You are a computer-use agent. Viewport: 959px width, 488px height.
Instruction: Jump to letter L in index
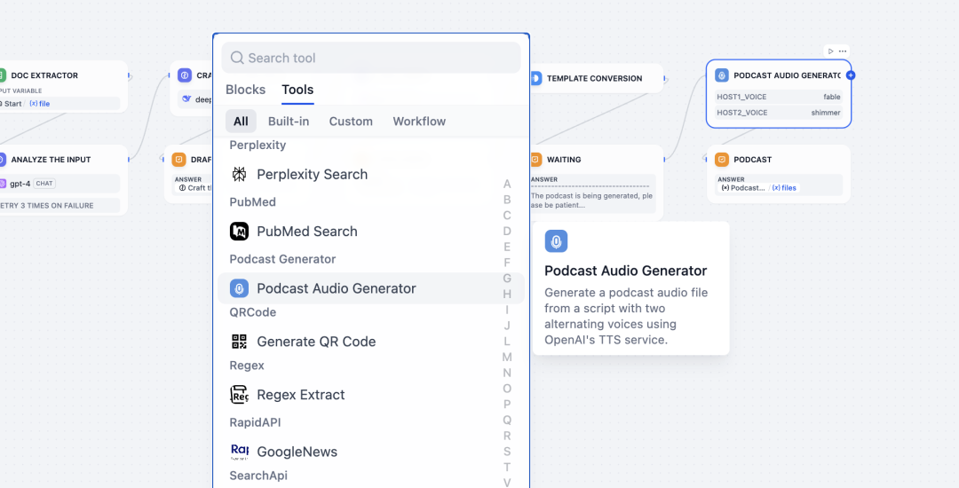click(507, 342)
